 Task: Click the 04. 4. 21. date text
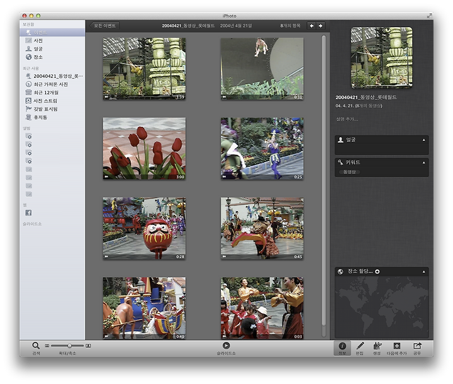pyautogui.click(x=344, y=106)
